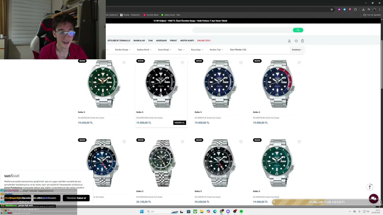Click HEMEN AL on the S5-SRPD55K watch

pos(180,123)
